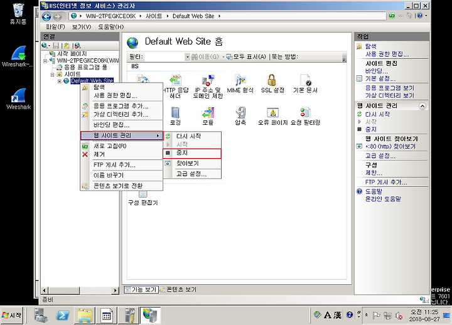Click the IIS Manager taskbar icon
452x325 pixels.
150,315
